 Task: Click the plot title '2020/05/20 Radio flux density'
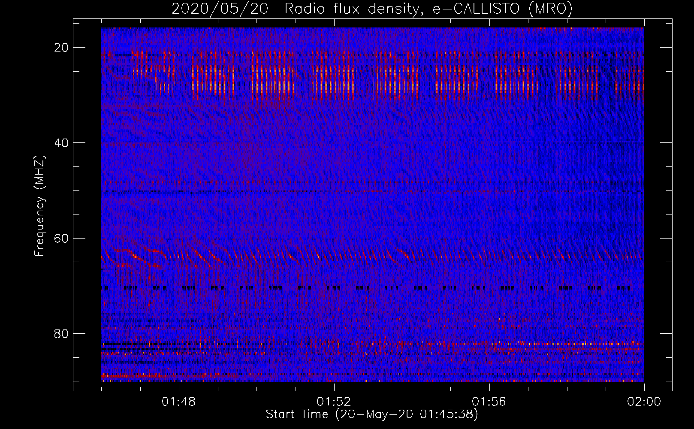(x=372, y=9)
